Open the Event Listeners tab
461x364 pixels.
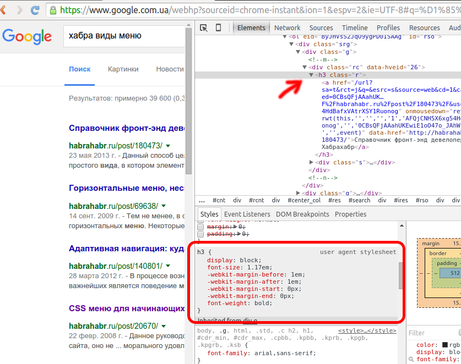click(247, 214)
